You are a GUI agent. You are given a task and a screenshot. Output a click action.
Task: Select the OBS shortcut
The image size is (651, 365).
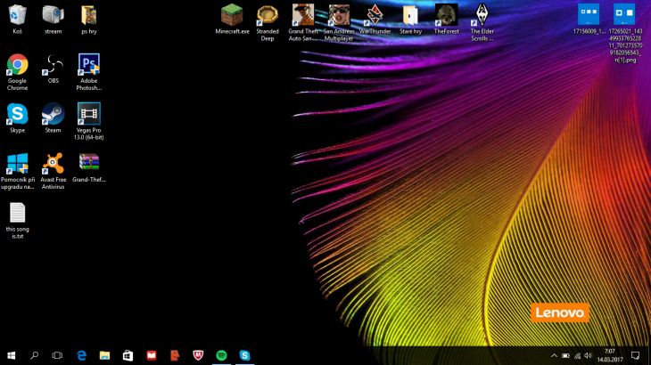pos(53,65)
